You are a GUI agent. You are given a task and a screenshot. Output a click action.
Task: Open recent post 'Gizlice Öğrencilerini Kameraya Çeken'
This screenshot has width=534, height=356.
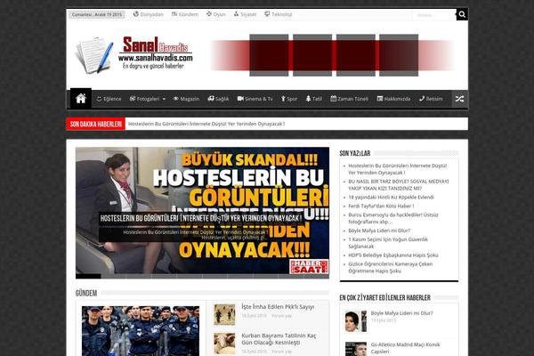391,267
